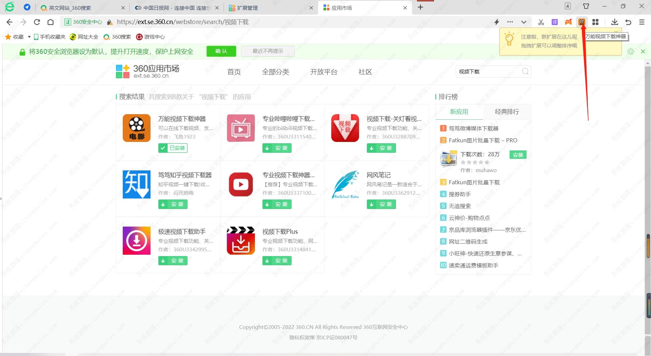This screenshot has width=651, height=356.
Task: Open the extensions grid icon
Action: coord(595,22)
